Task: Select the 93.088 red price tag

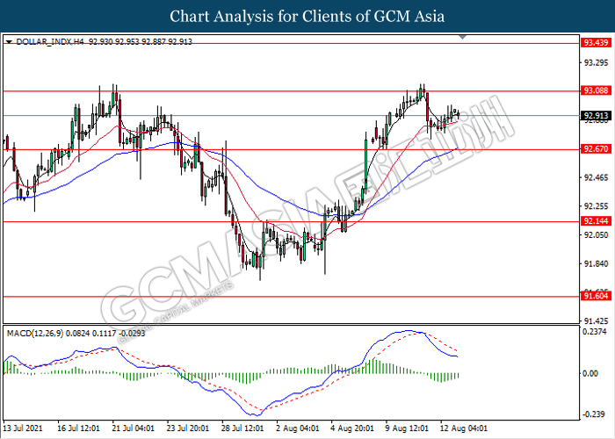Action: pyautogui.click(x=594, y=90)
